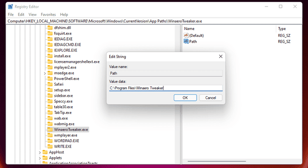This screenshot has height=168, width=308.
Task: Select the Safari key label
Action: [59, 84]
